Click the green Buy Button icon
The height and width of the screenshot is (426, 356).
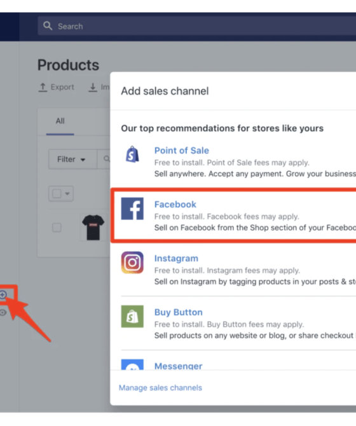(132, 316)
